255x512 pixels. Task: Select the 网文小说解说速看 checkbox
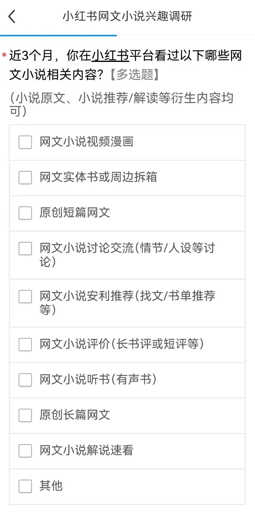coord(25,451)
